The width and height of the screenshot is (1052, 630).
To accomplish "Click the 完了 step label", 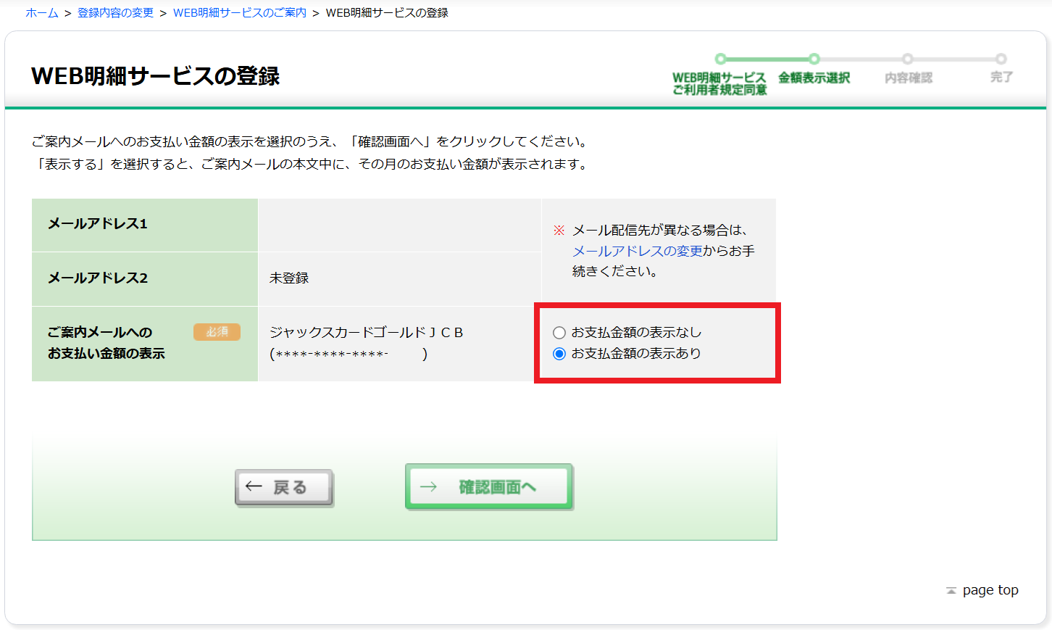I will click(x=1002, y=77).
